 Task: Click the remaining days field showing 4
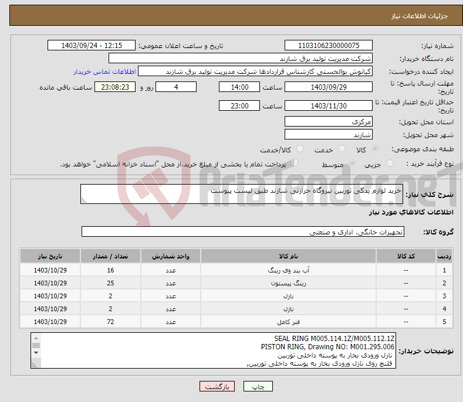point(176,87)
